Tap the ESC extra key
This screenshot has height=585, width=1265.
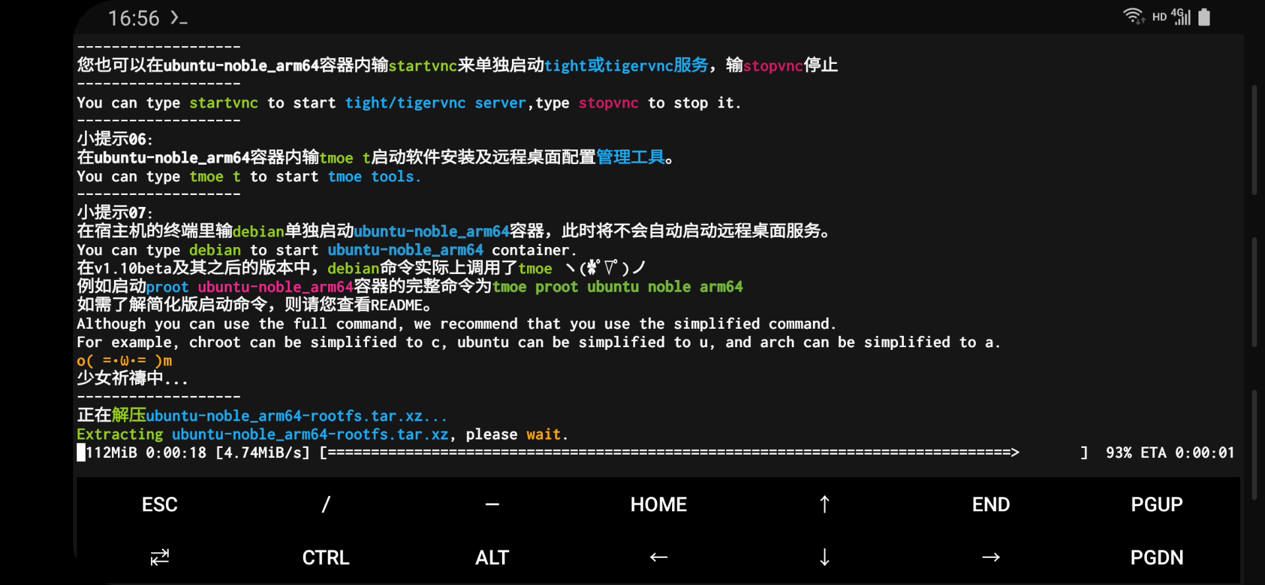[159, 505]
